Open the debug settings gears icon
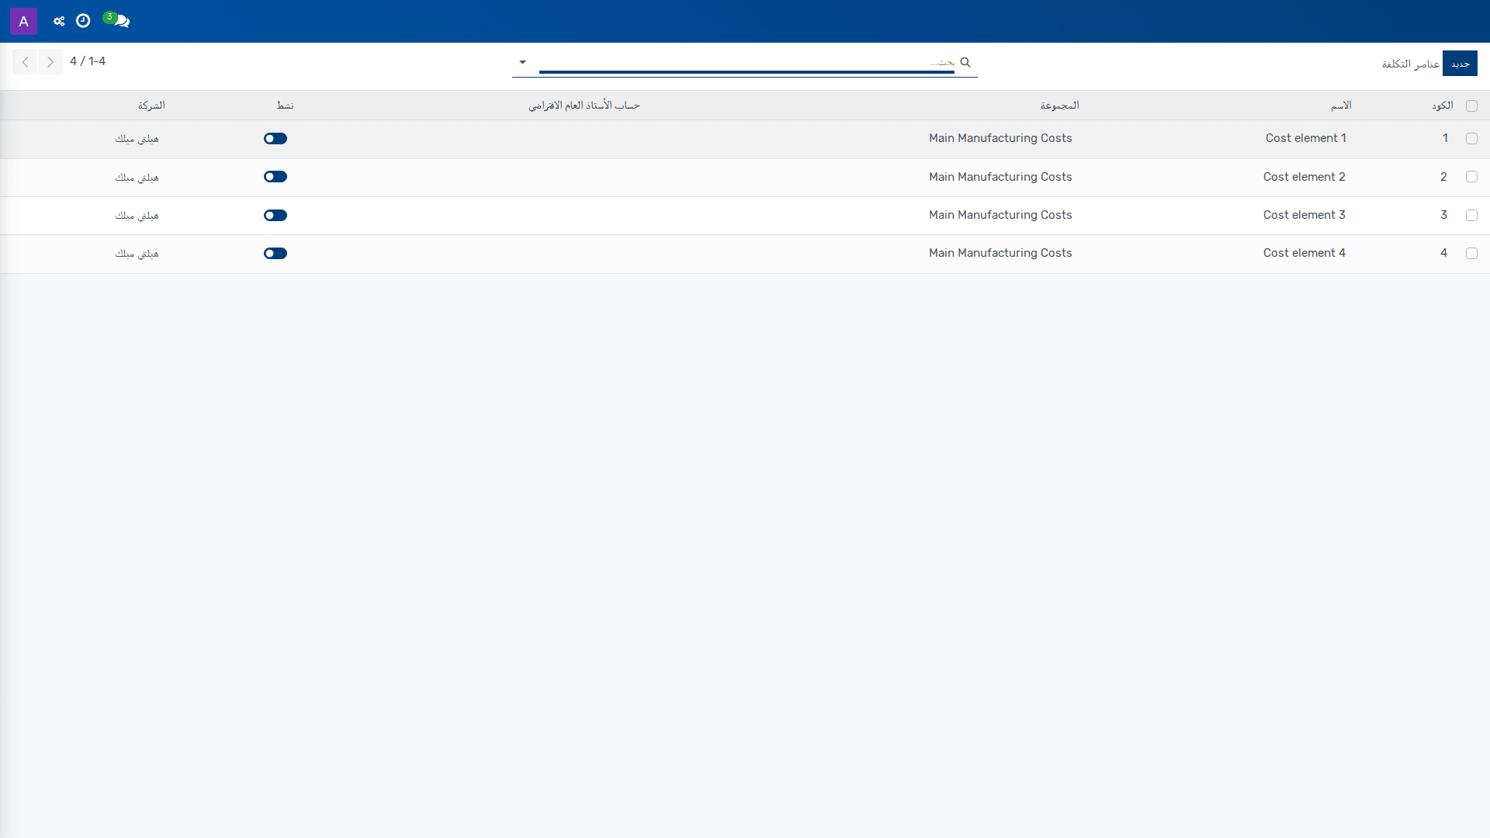The image size is (1490, 838). click(59, 21)
